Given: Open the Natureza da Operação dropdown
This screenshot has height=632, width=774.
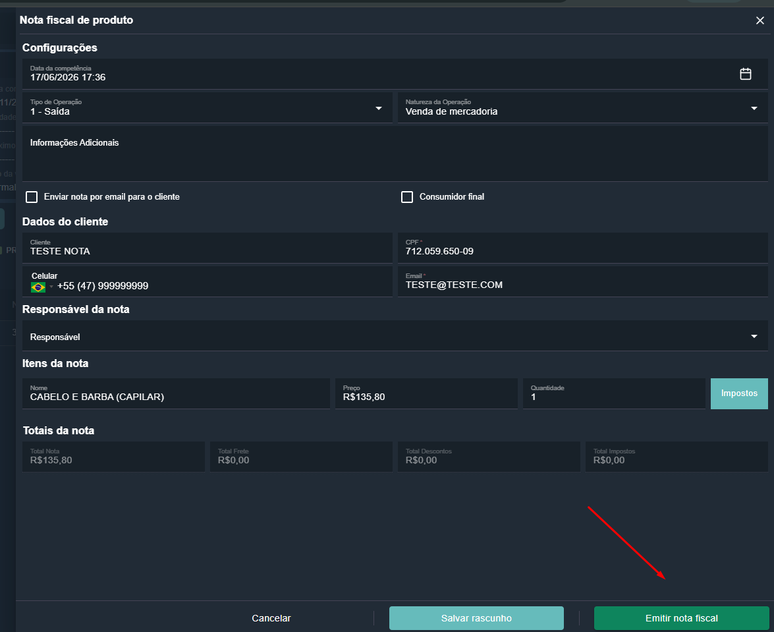Looking at the screenshot, I should coord(582,107).
